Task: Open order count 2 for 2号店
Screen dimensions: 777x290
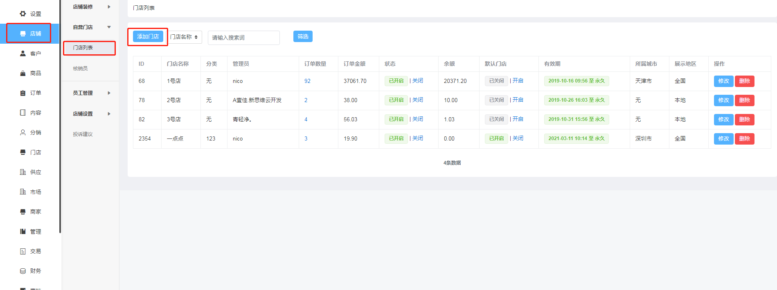Action: point(306,100)
